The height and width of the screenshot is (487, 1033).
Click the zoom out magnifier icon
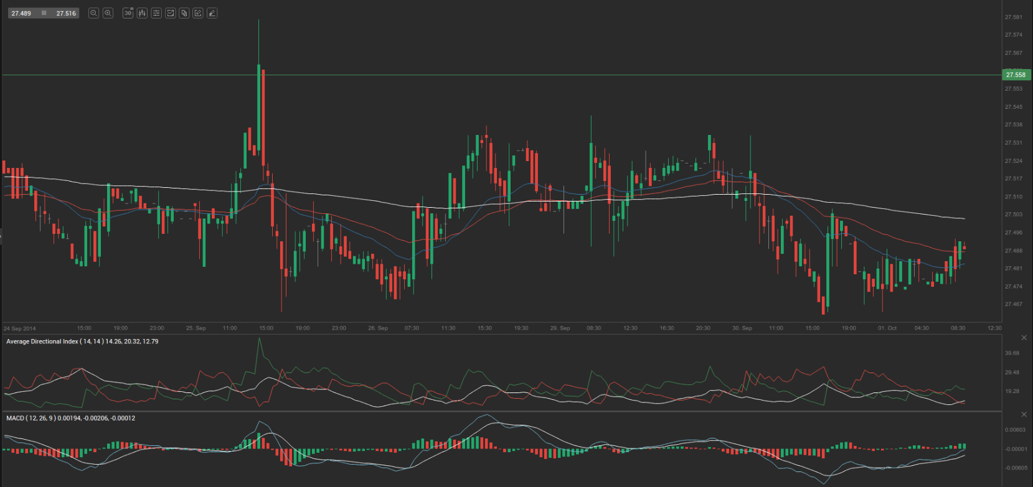(93, 13)
